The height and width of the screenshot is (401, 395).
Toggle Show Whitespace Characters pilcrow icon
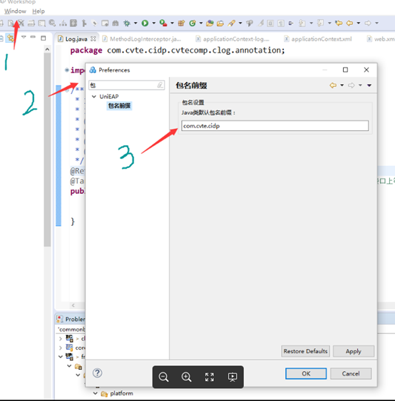pyautogui.click(x=281, y=24)
